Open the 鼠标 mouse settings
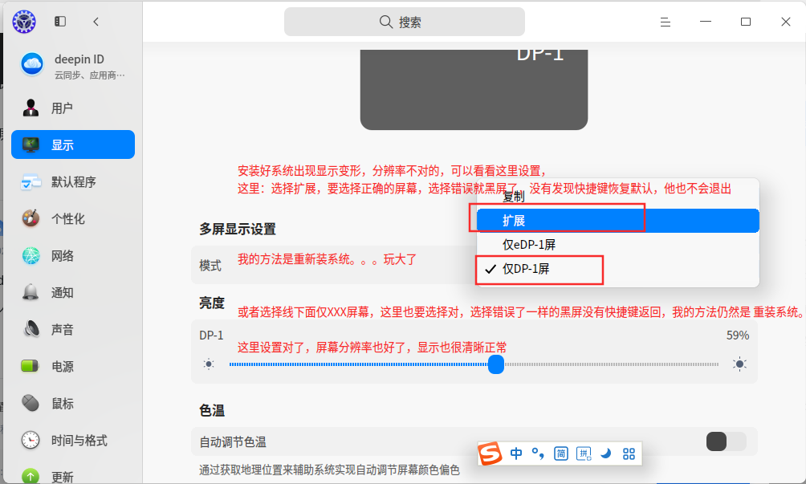The height and width of the screenshot is (484, 806). [73, 403]
